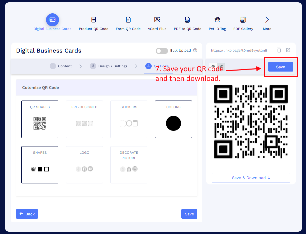Select step 3 QR Code tab

coord(158,66)
